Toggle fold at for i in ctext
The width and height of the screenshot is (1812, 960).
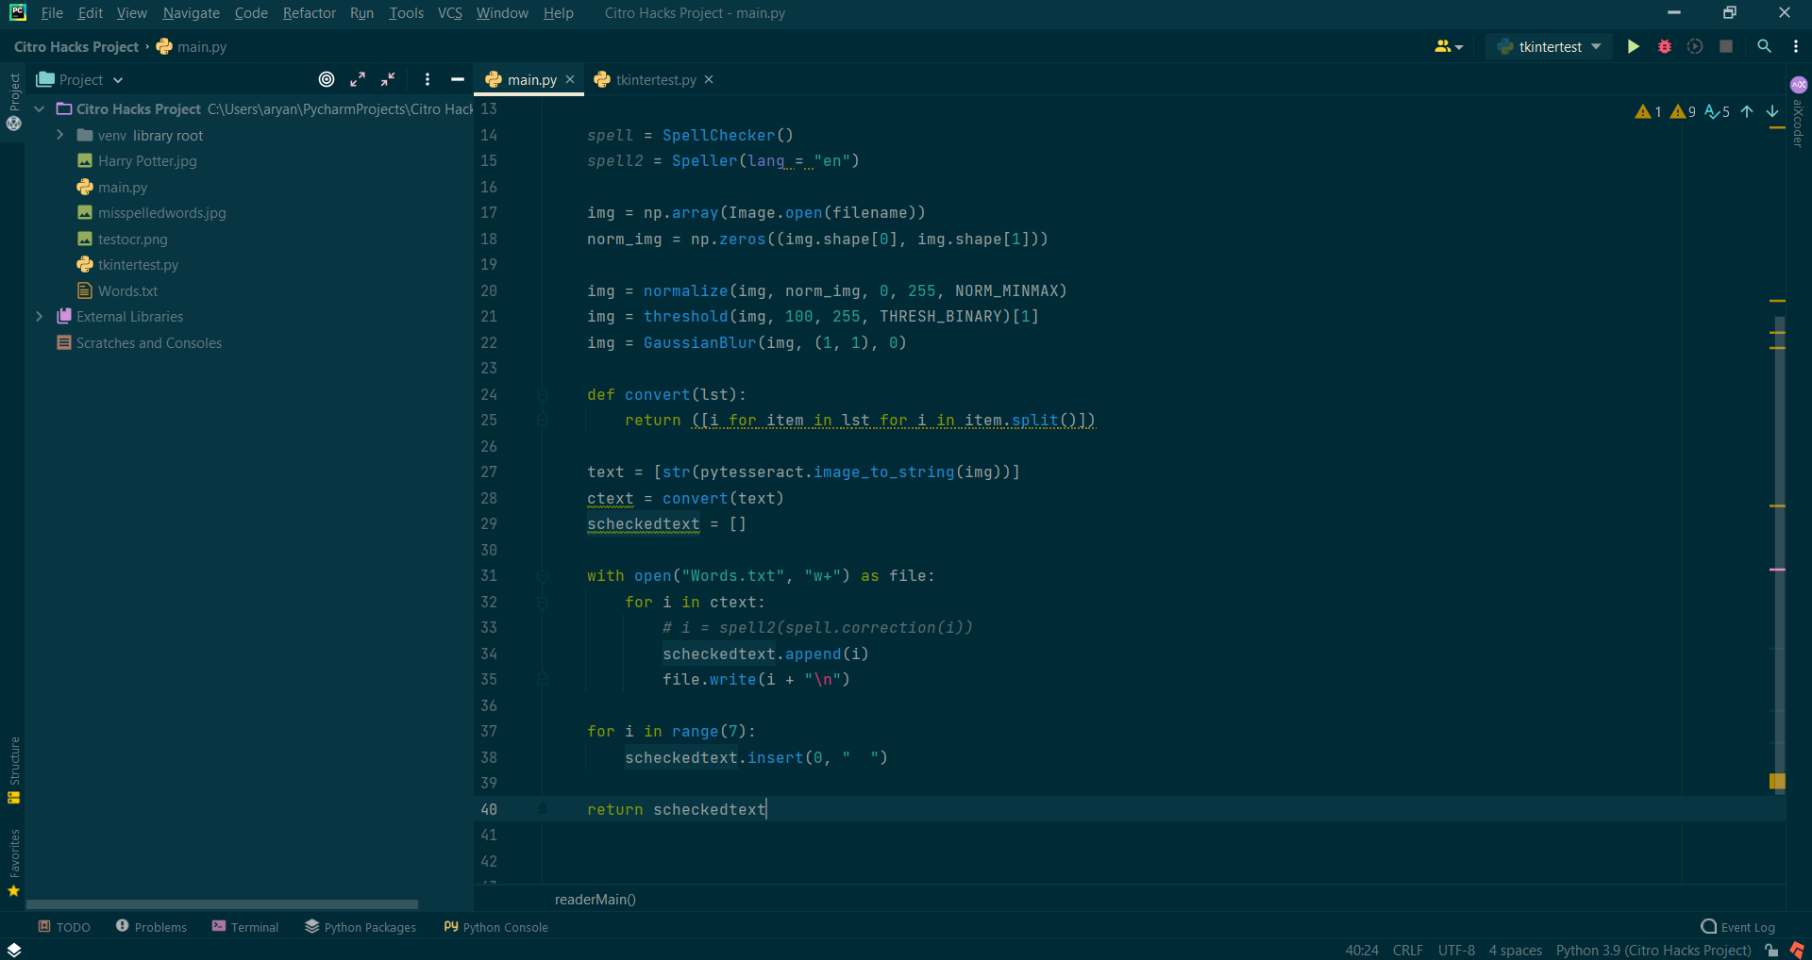click(543, 602)
